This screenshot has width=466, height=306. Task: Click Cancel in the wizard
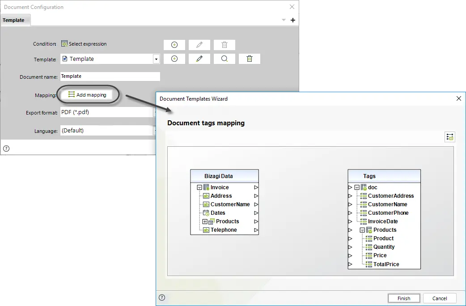click(440, 298)
